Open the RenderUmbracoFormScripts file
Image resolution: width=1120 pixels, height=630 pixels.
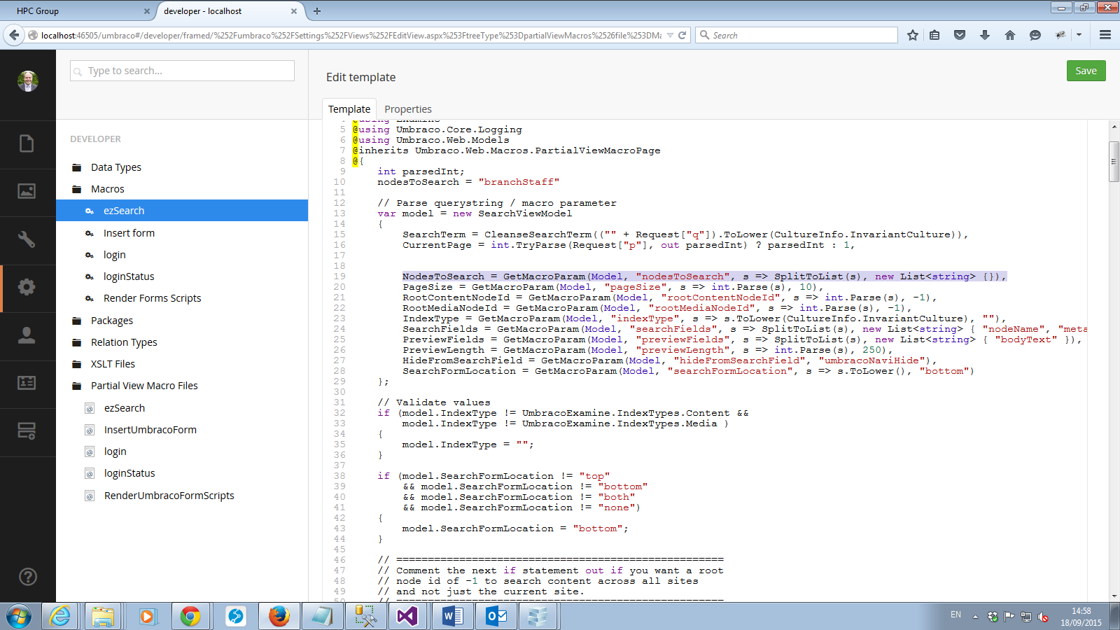tap(169, 496)
